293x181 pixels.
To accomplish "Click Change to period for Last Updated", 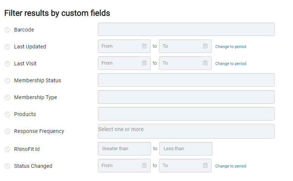I will point(230,47).
